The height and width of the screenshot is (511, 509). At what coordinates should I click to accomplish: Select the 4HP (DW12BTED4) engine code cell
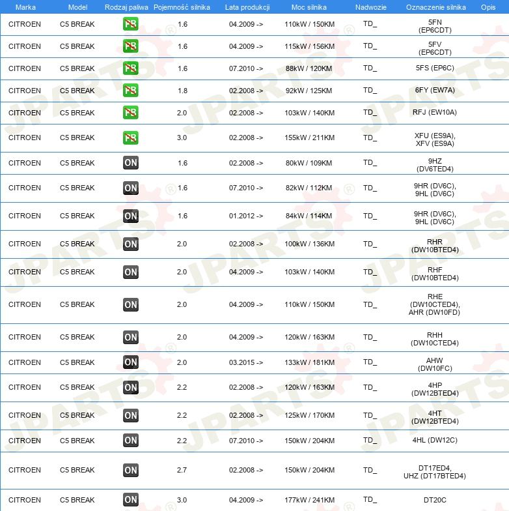coord(435,389)
